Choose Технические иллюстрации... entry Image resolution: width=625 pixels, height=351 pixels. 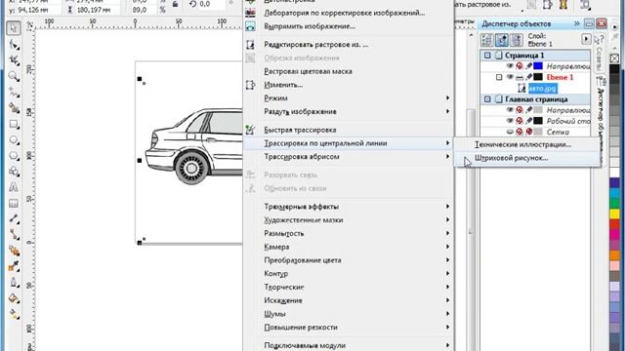[527, 144]
